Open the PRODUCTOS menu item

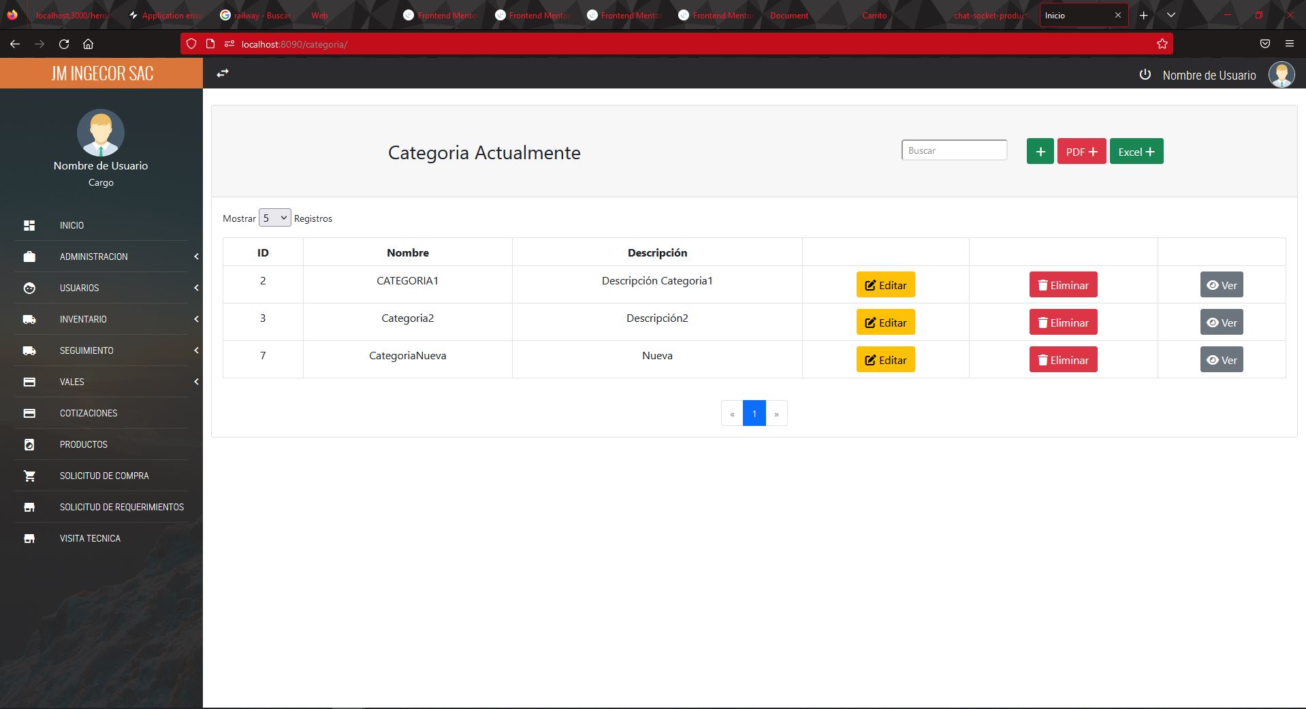pos(84,444)
